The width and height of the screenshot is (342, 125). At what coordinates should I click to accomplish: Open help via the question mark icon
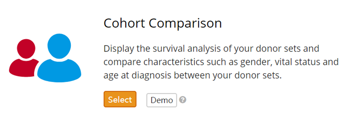point(182,100)
